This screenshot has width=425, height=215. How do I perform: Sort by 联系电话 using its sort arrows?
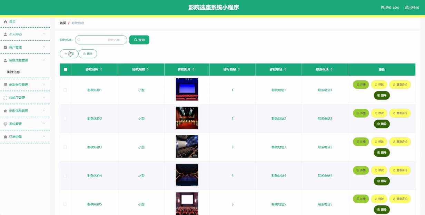[x=332, y=69]
